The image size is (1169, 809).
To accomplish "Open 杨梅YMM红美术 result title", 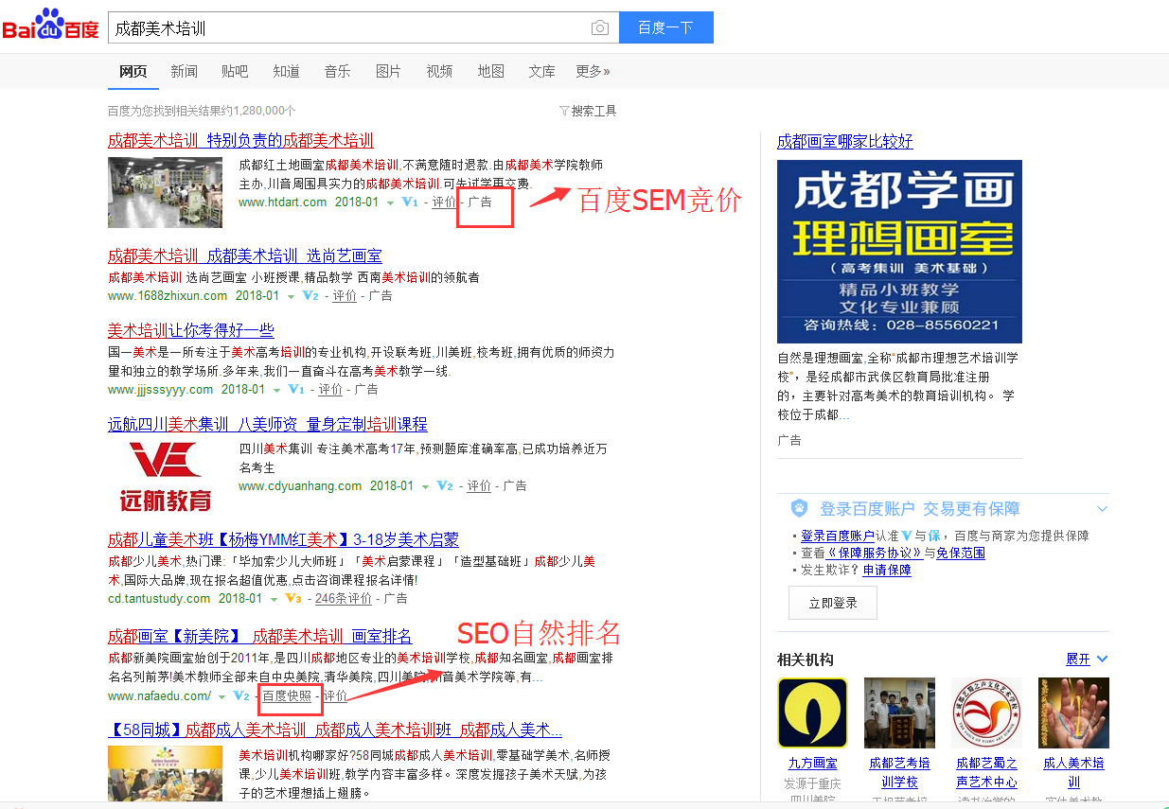I will [x=283, y=539].
